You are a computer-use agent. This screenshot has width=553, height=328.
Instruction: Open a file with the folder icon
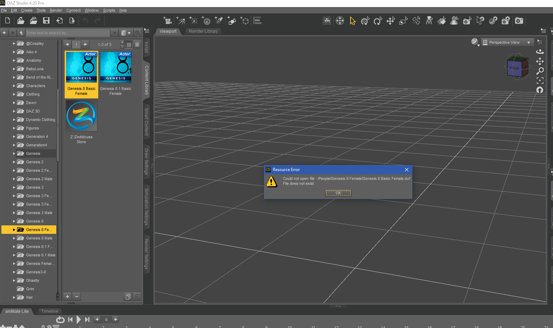tap(20, 20)
